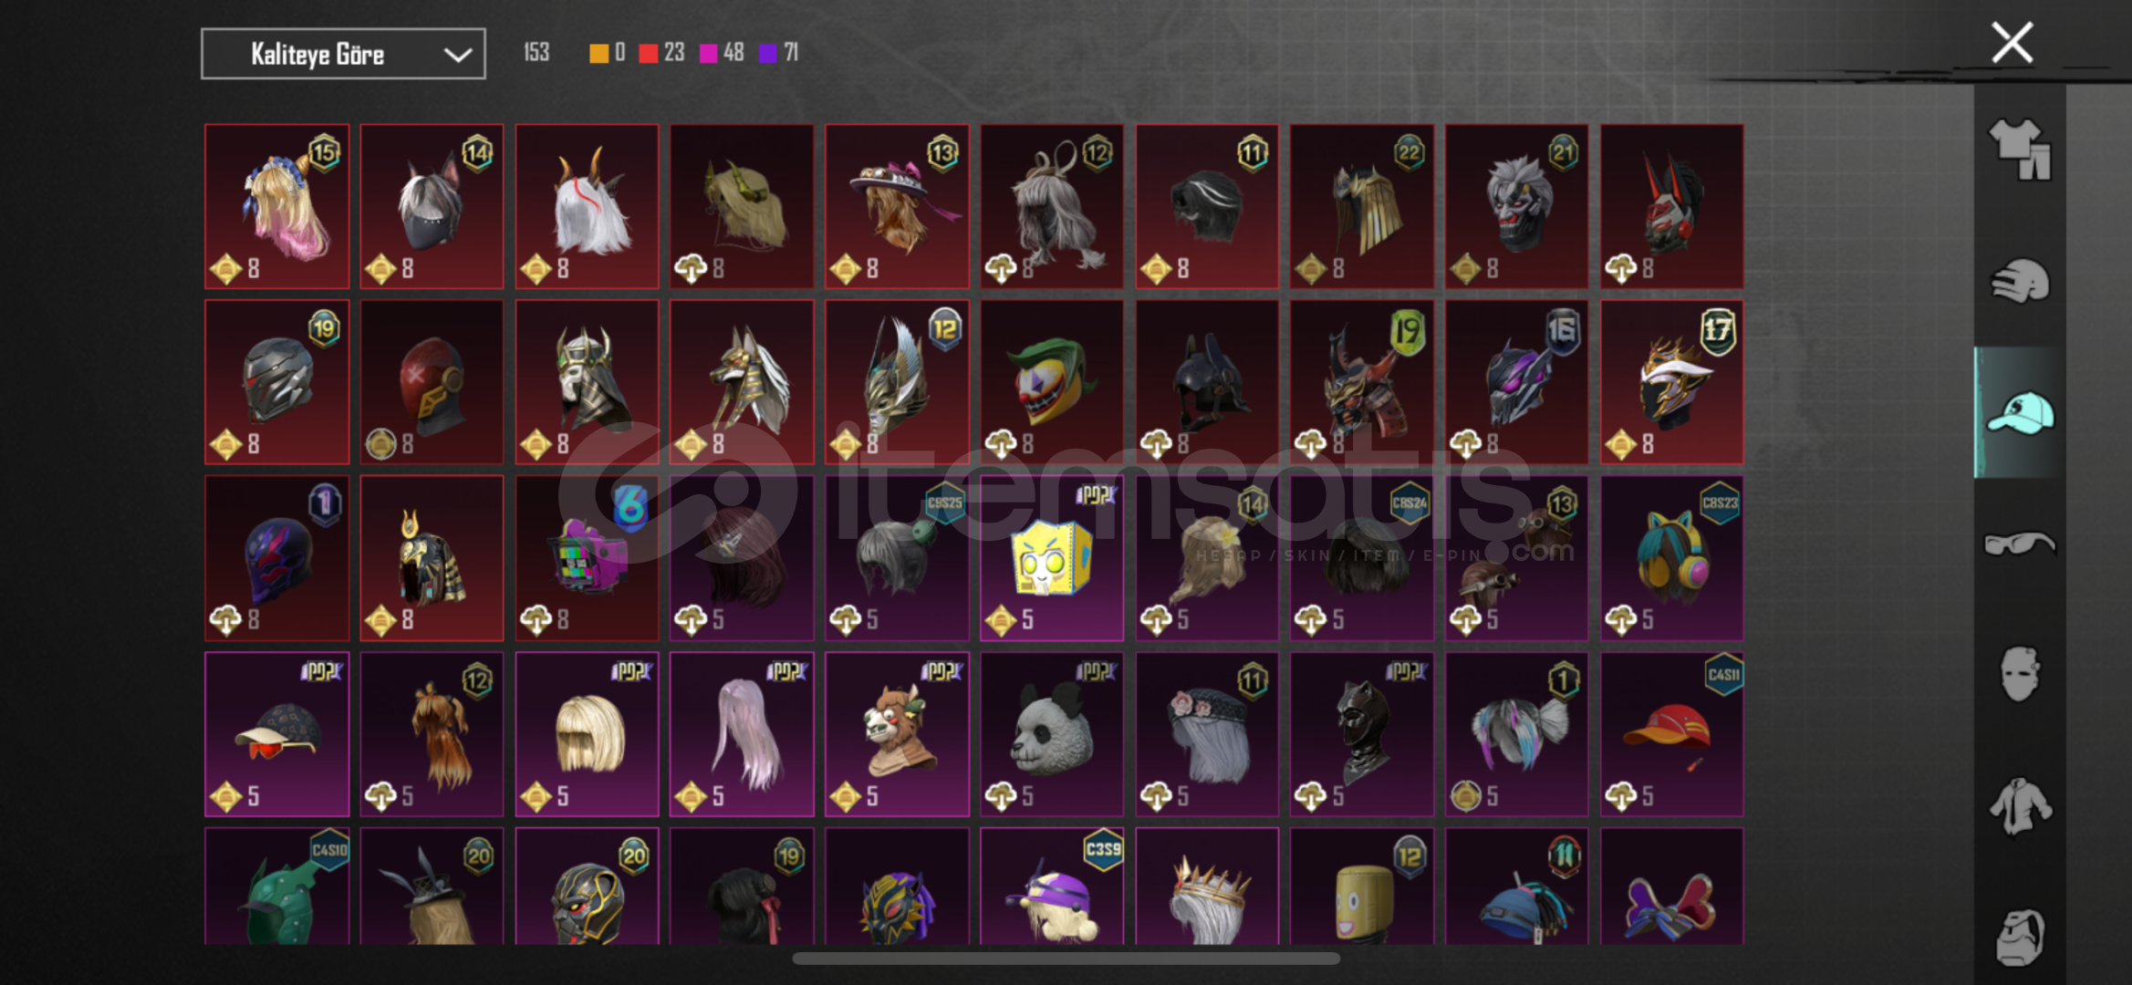This screenshot has width=2132, height=985.
Task: Filter by the orange quality swatch
Action: pos(598,53)
